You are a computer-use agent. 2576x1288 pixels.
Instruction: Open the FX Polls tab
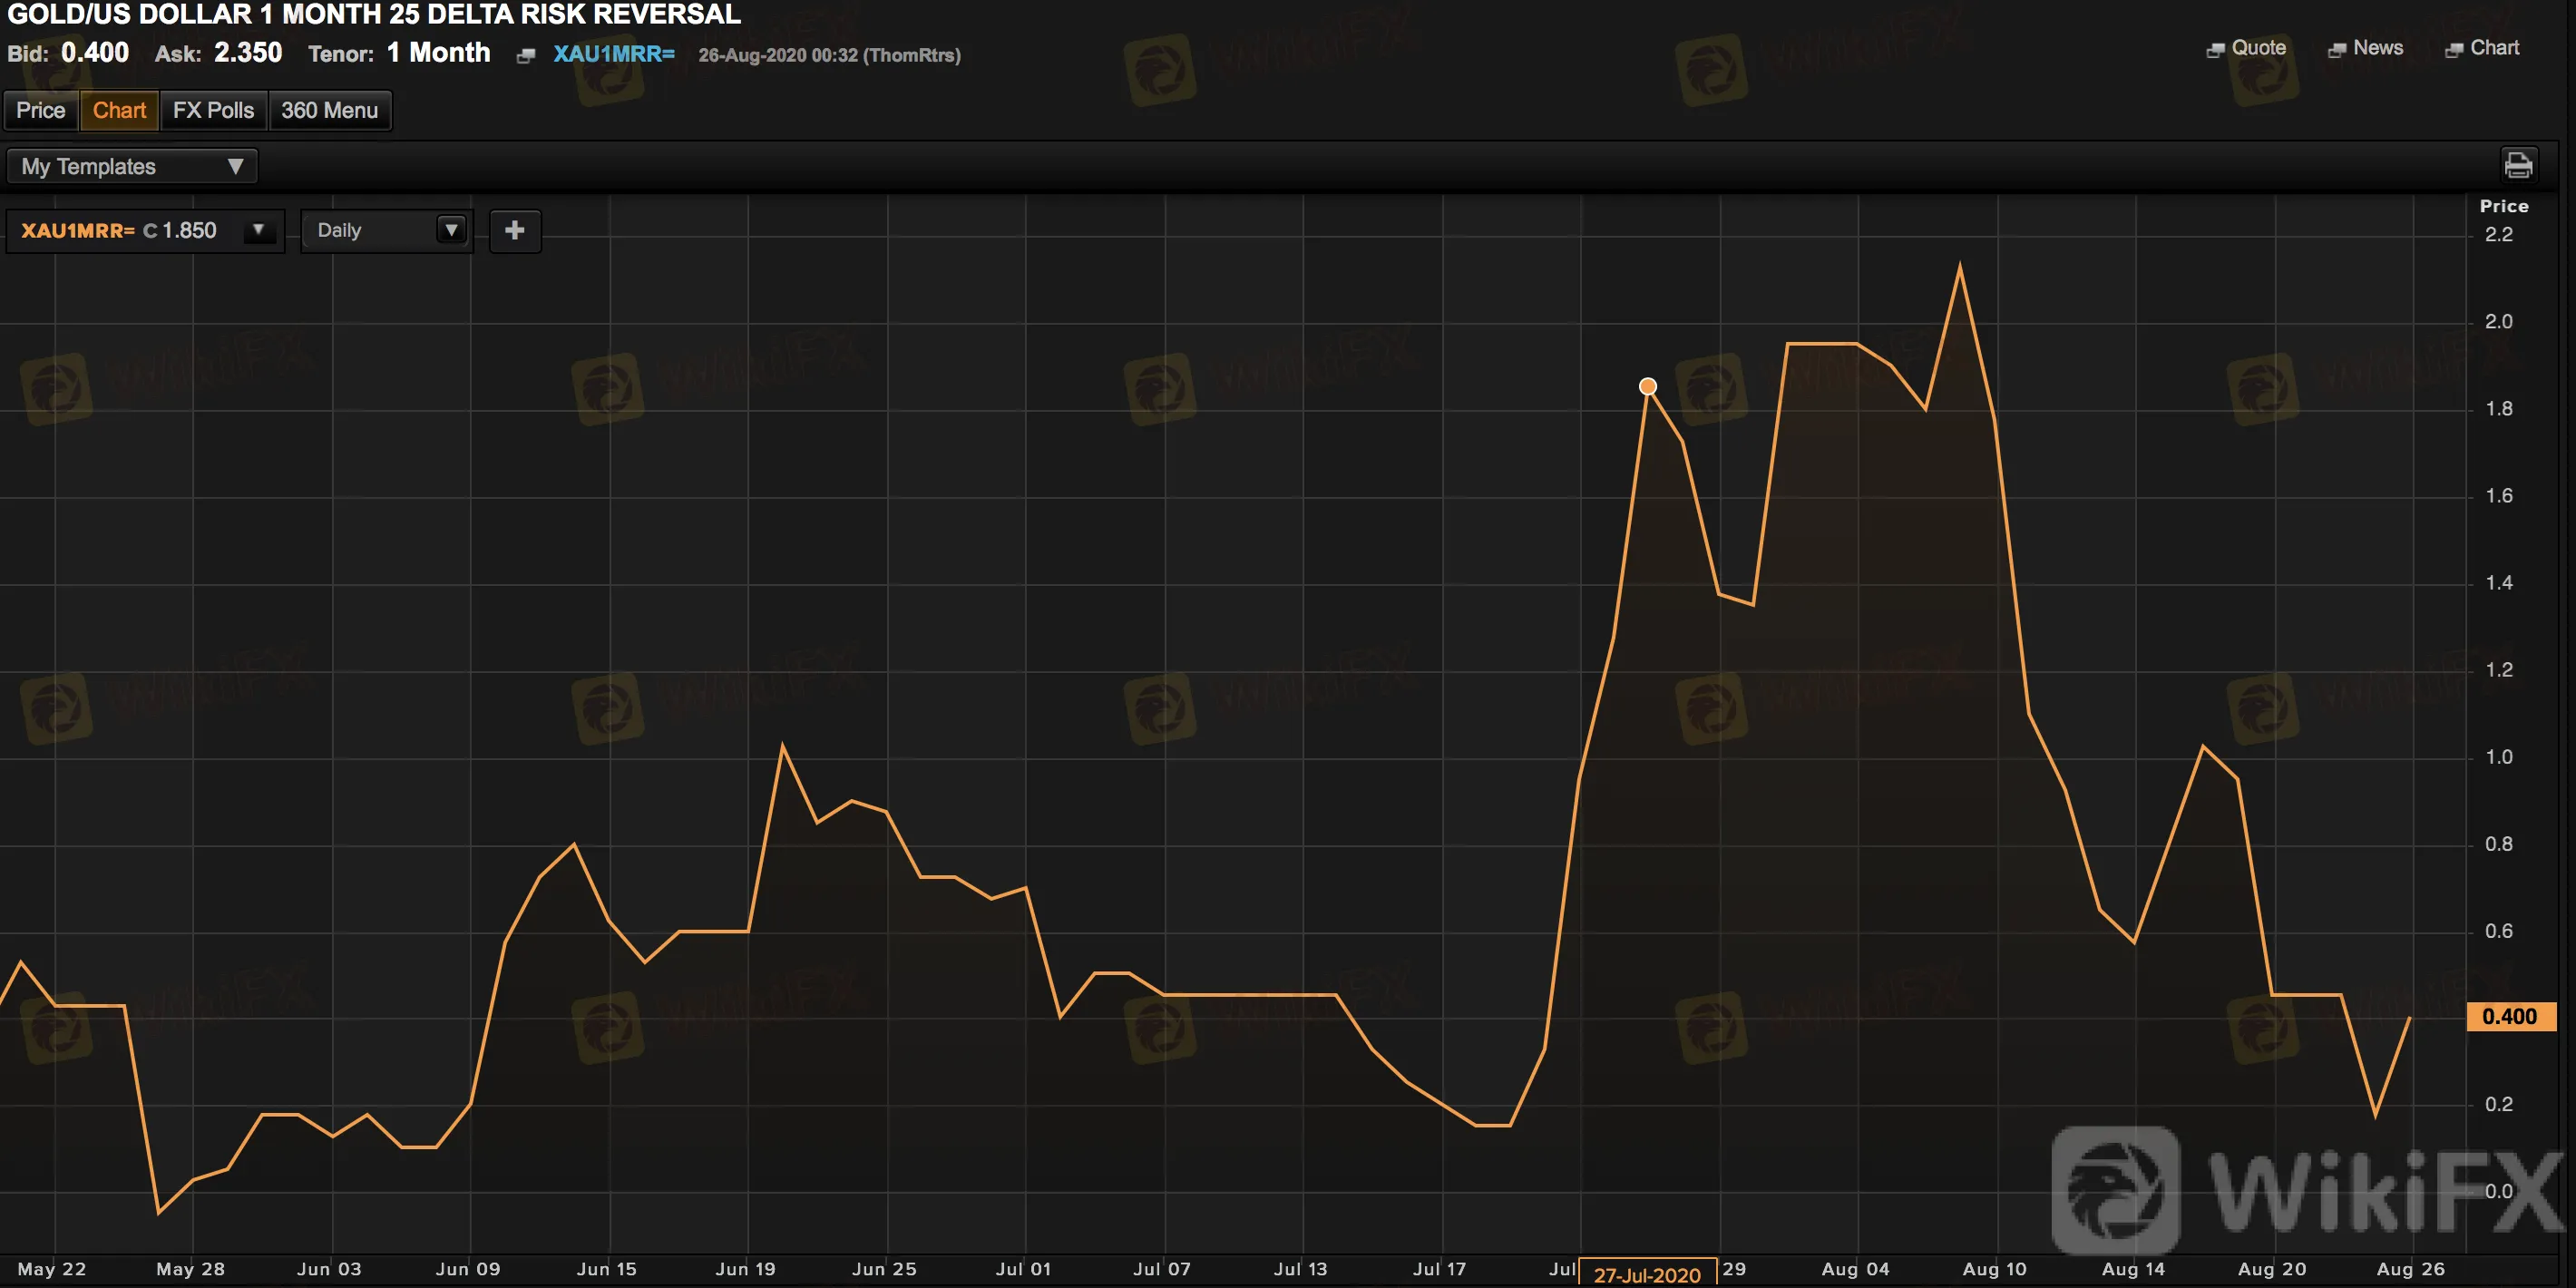coord(213,110)
